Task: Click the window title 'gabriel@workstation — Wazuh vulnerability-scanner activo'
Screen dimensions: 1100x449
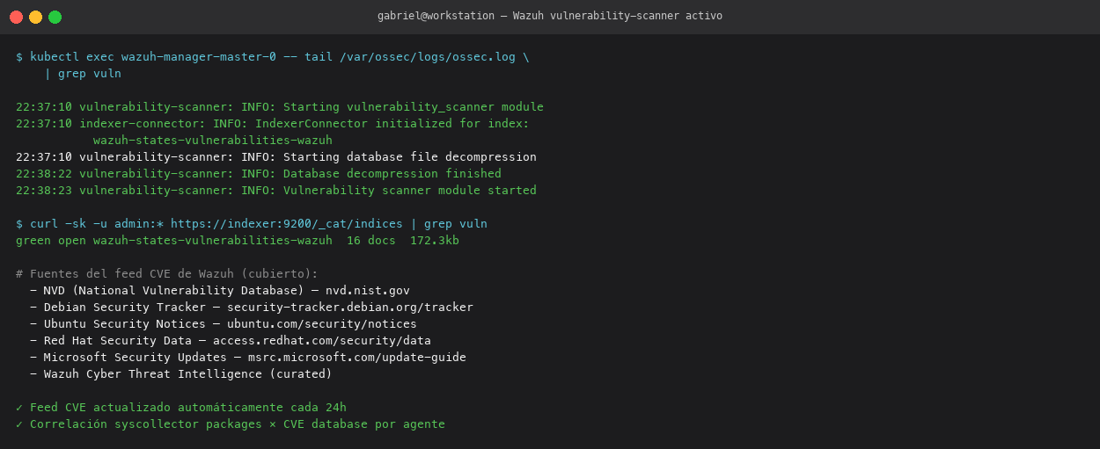Action: (550, 16)
